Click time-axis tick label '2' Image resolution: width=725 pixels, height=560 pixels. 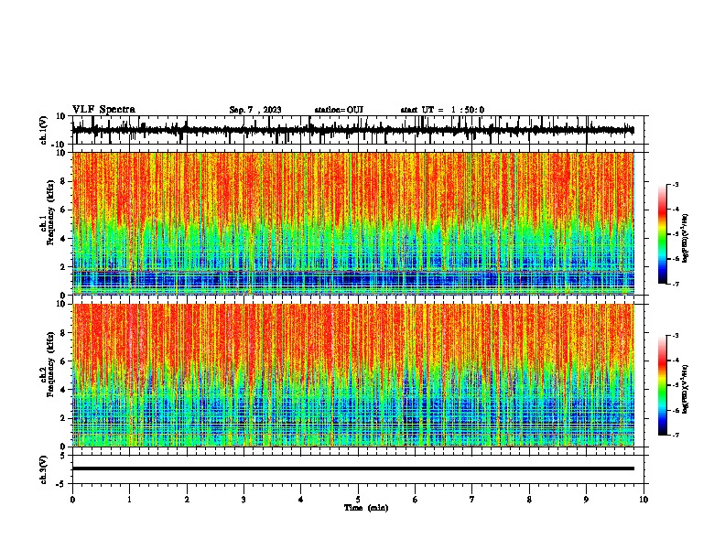(187, 500)
